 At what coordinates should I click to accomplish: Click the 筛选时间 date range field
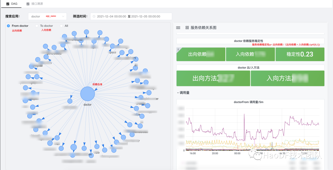[131, 16]
